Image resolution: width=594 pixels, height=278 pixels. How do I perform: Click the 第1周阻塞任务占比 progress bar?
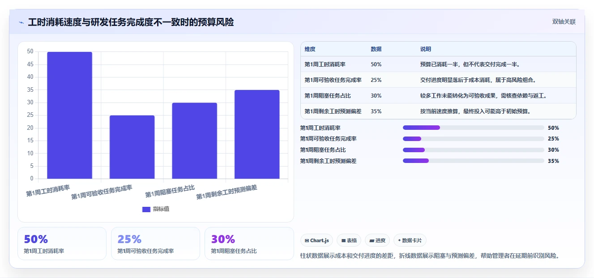pos(474,150)
